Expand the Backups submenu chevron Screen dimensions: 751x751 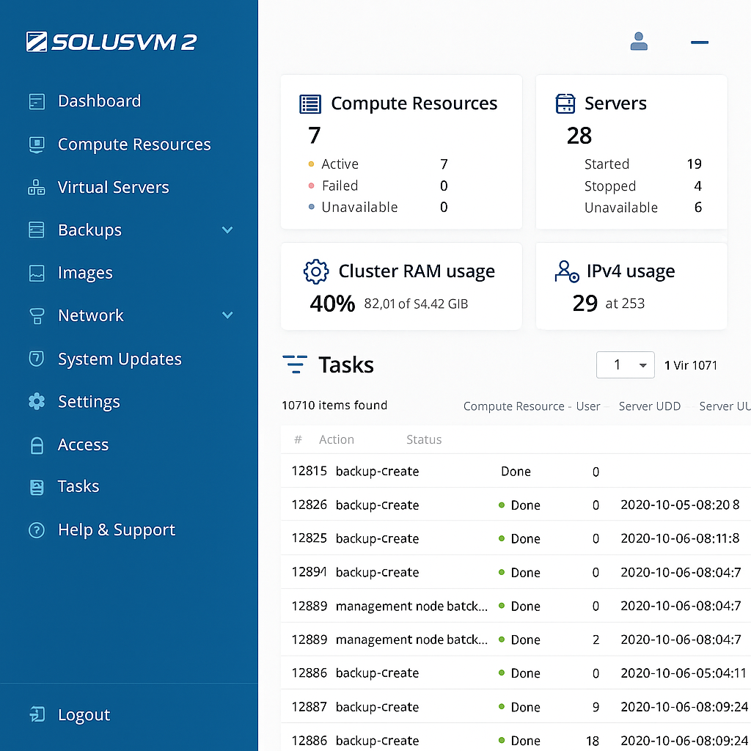(x=227, y=230)
